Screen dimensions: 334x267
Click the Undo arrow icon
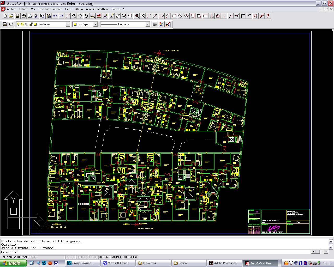tap(55, 16)
